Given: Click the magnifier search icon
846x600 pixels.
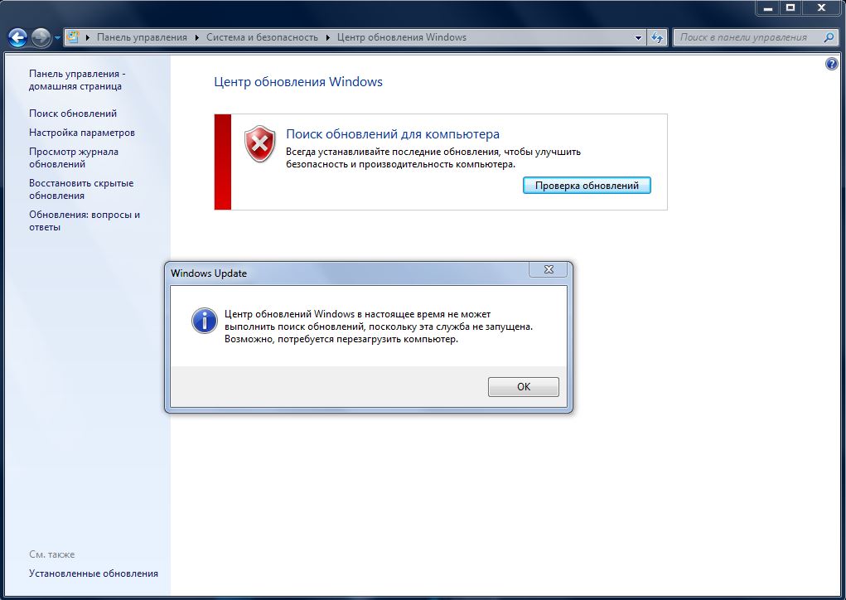Looking at the screenshot, I should pyautogui.click(x=829, y=37).
